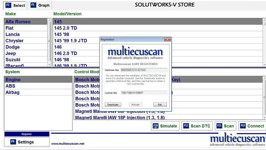Click the Scan button

225,126
